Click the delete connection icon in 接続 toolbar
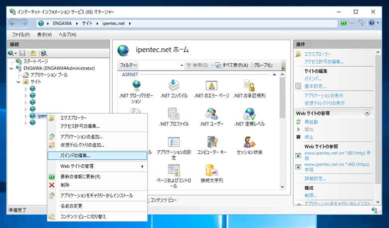The image size is (389, 228). pos(44,53)
